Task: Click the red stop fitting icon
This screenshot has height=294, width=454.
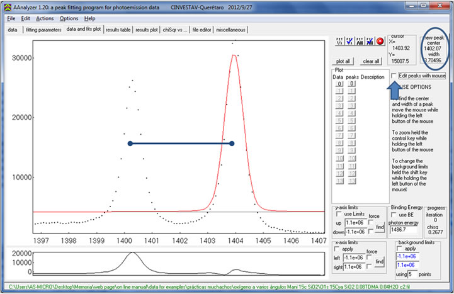Action: click(380, 41)
